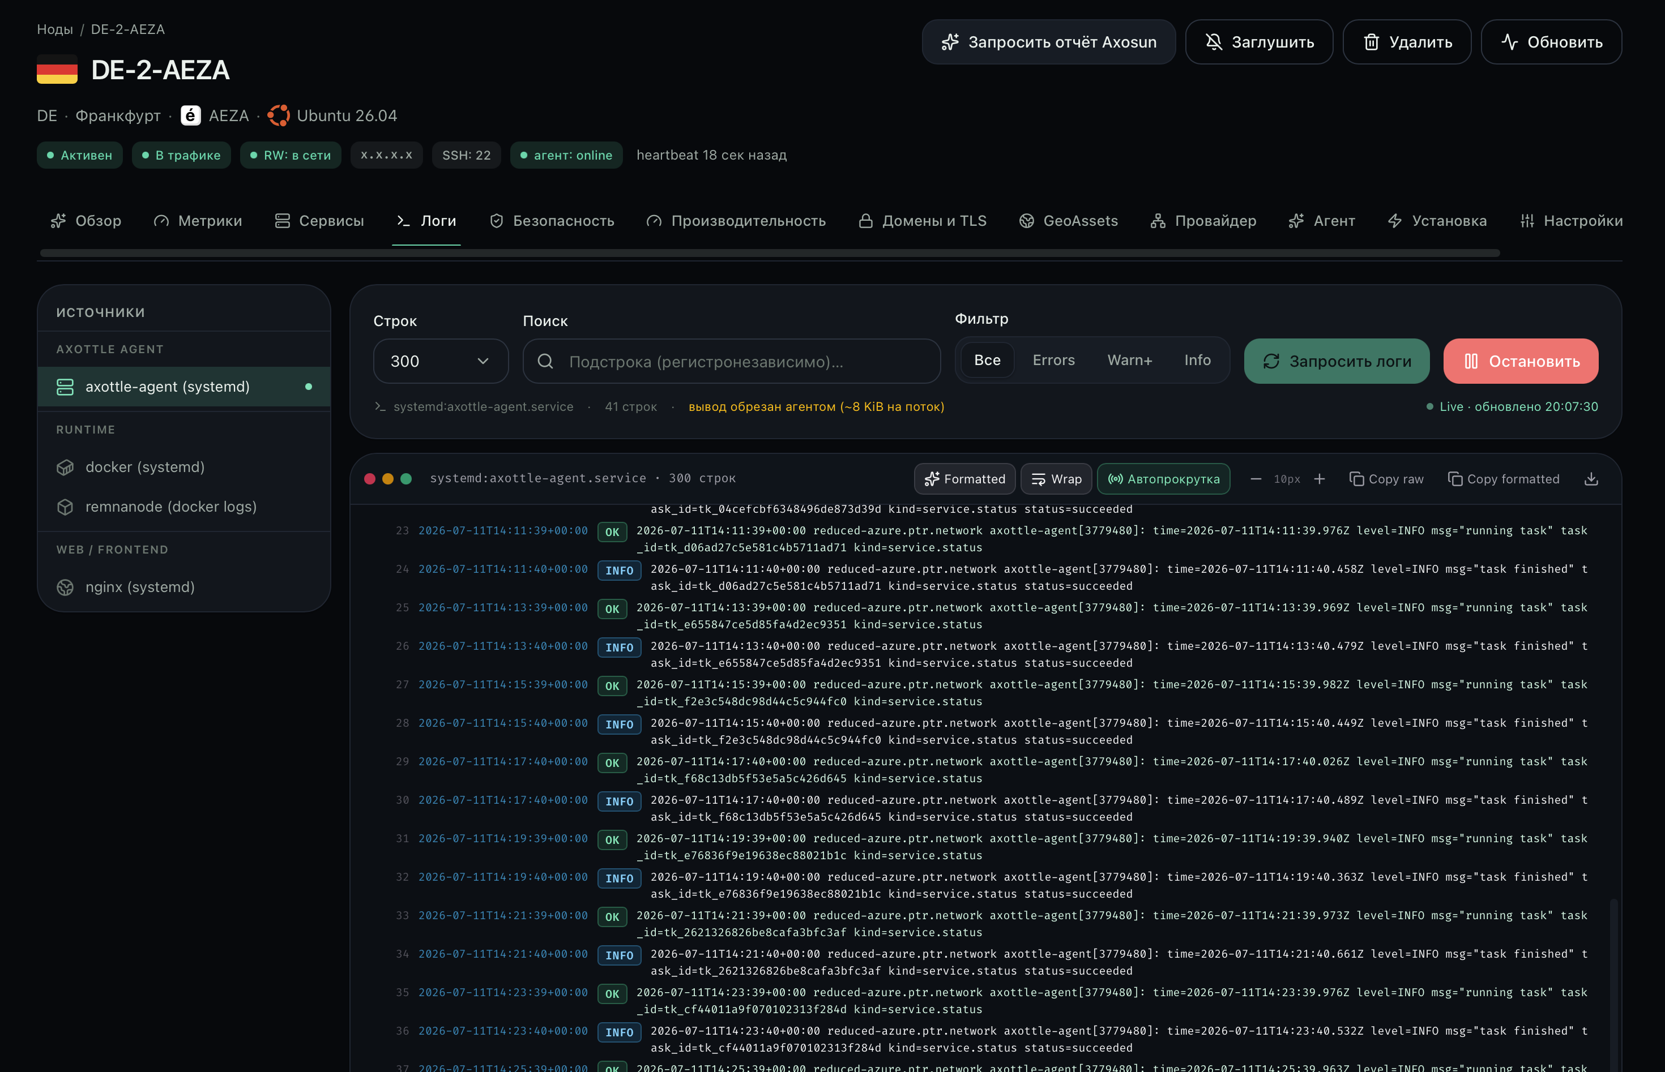Click the sparkle icon on Axosun report button

(950, 42)
